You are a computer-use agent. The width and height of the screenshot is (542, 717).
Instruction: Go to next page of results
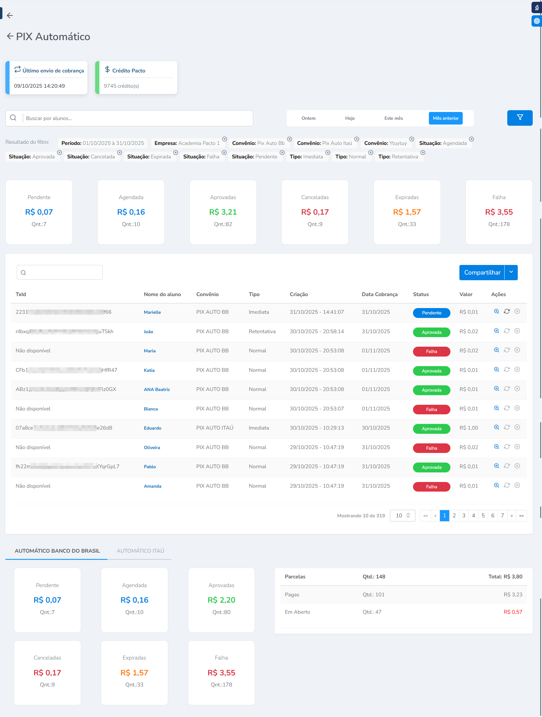(x=511, y=516)
